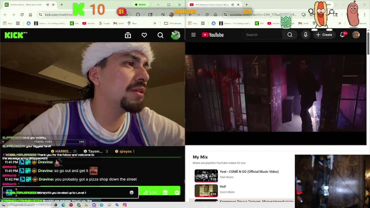Open Gemini button in Kick window
The image size is (370, 208).
140,5
